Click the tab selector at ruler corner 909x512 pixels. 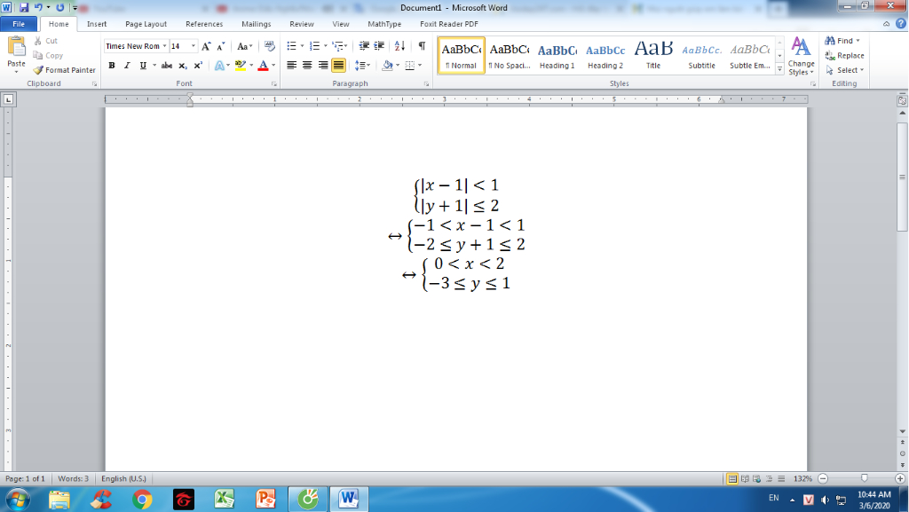pos(8,99)
